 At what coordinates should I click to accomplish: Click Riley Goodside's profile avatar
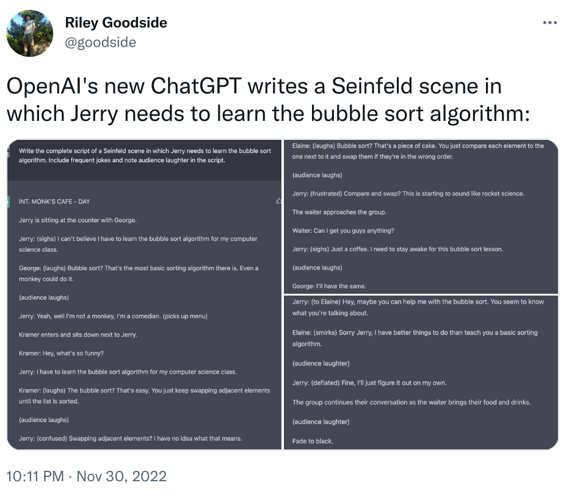pyautogui.click(x=30, y=33)
